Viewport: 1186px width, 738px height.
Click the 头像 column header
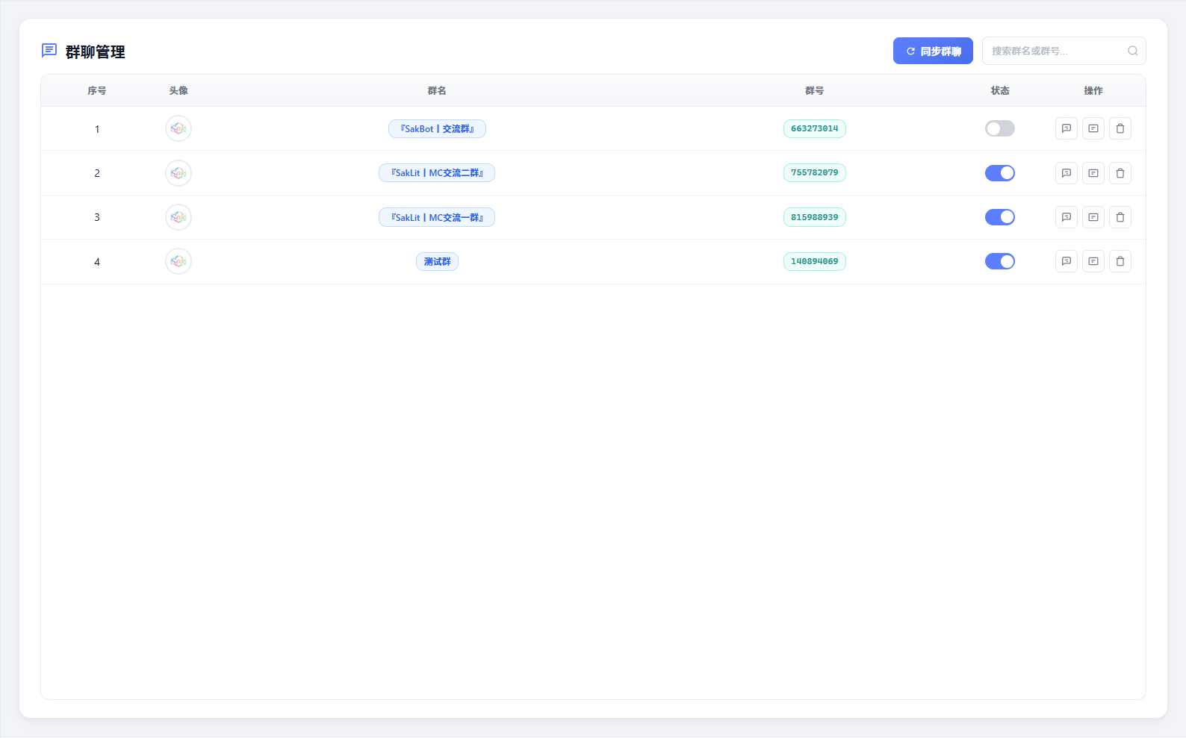tap(178, 90)
